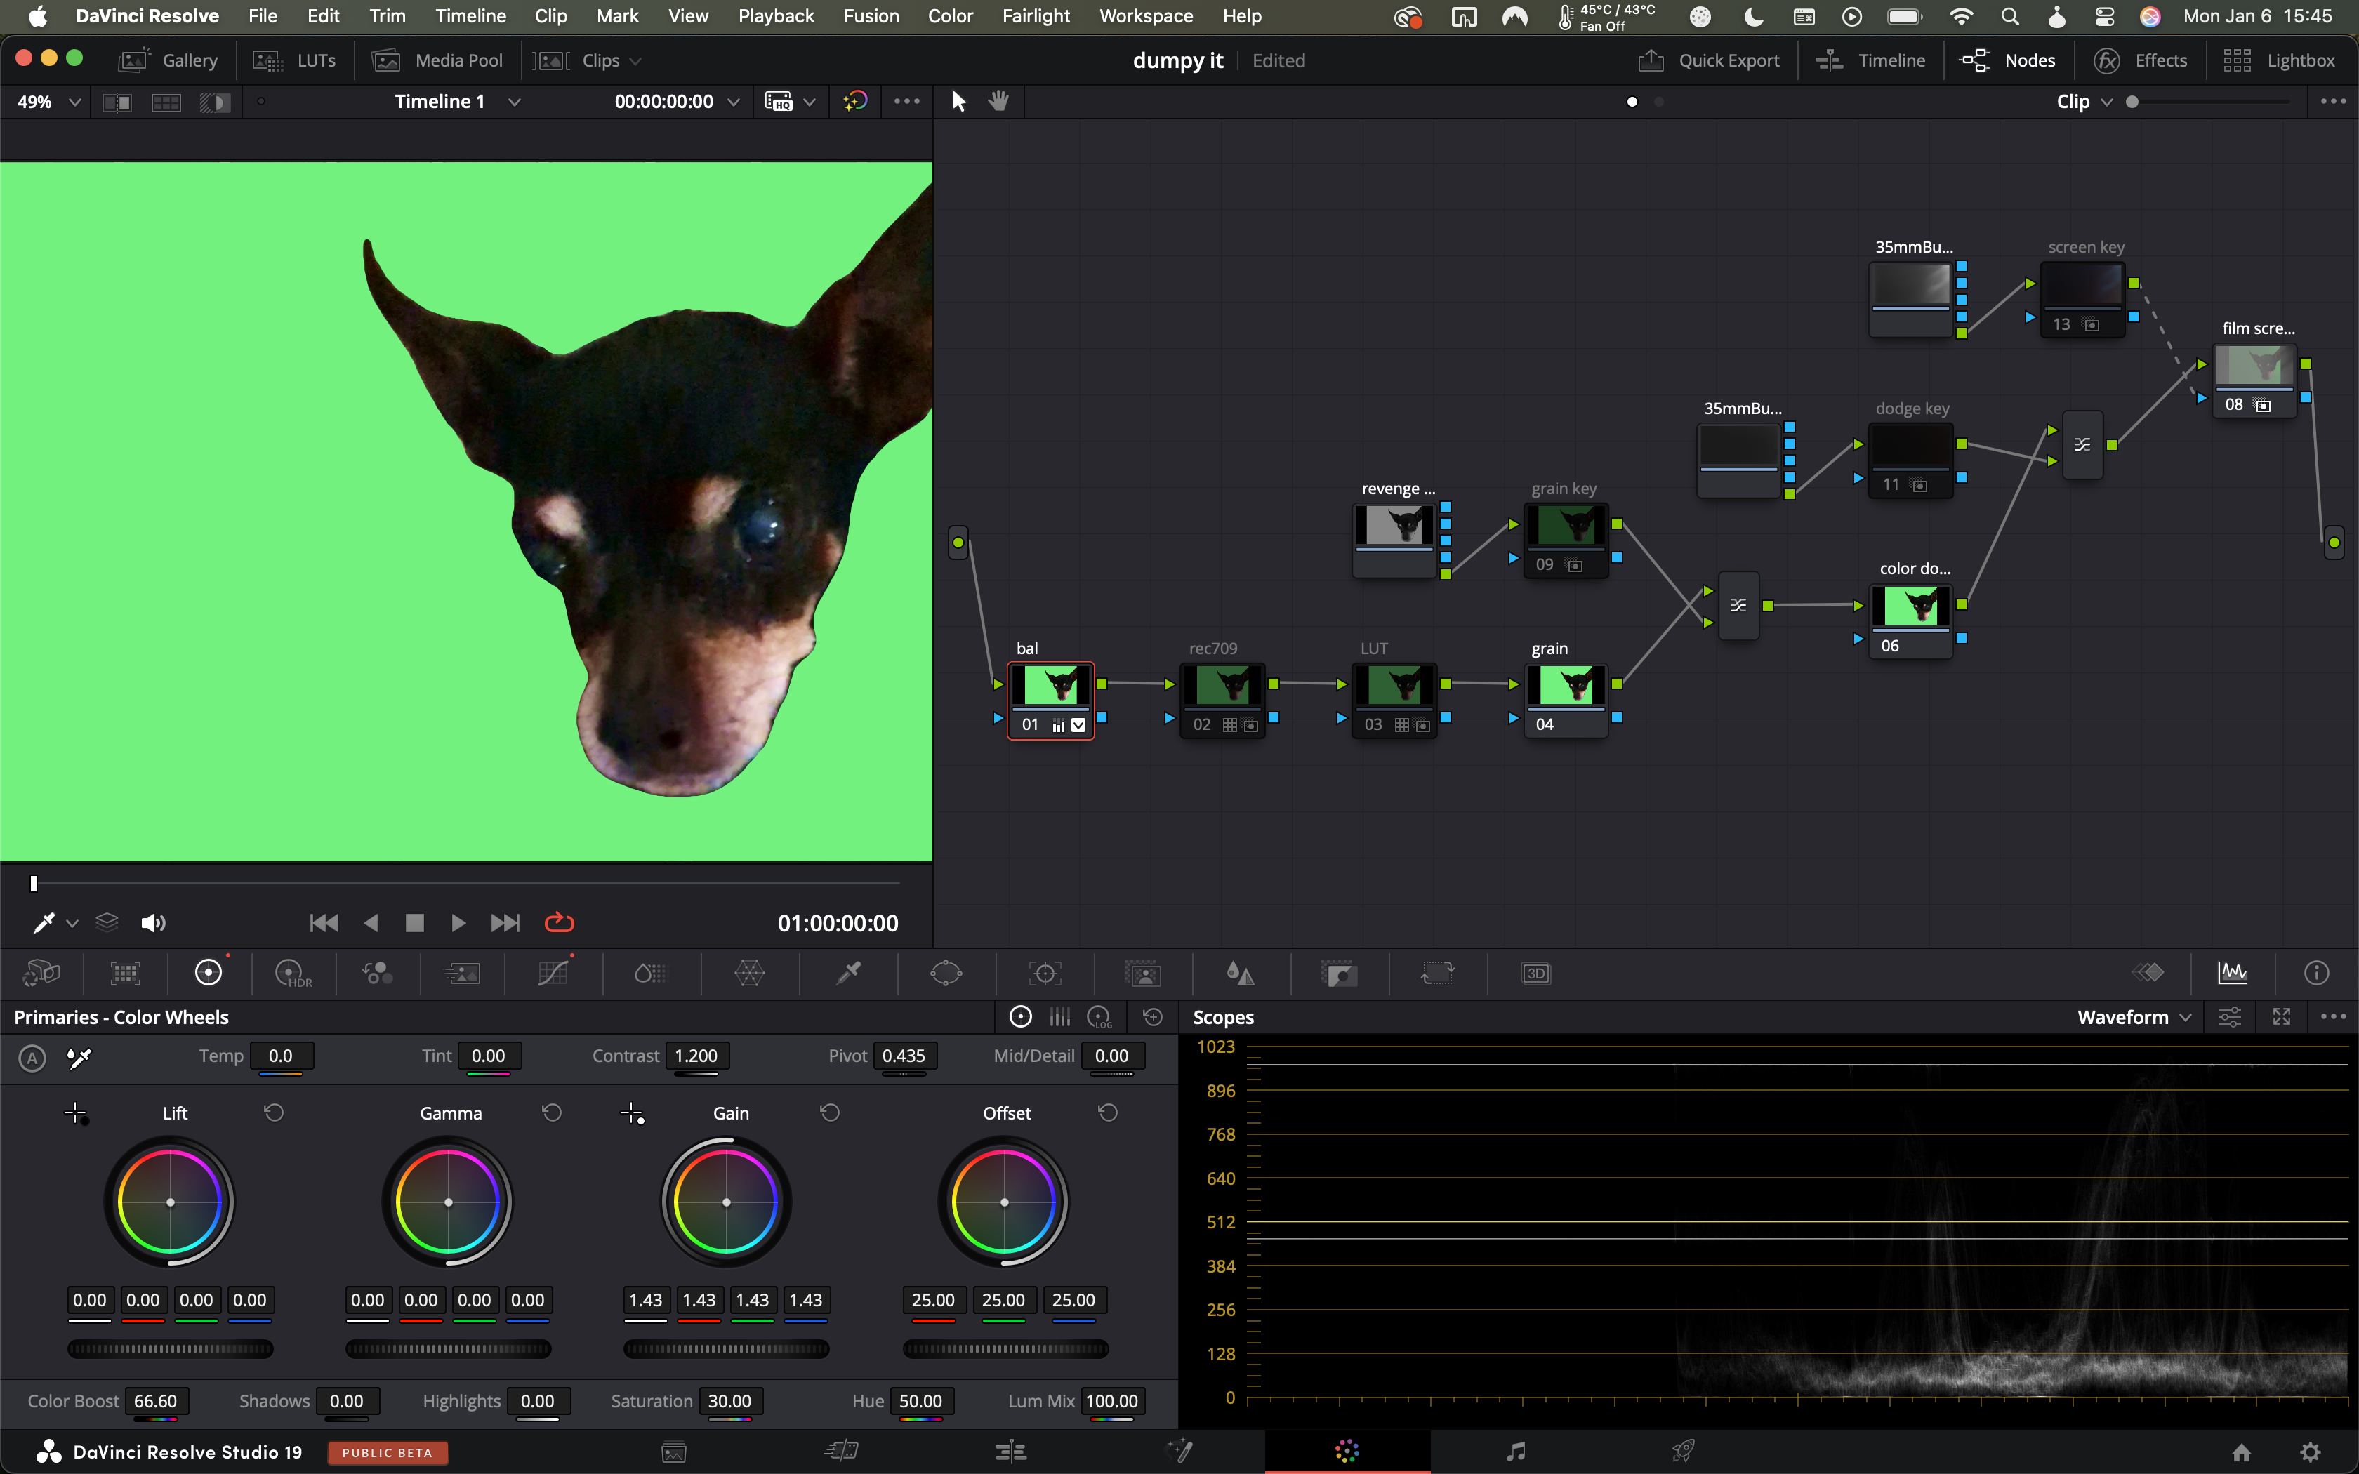Toggle loop playback
Screen dimensions: 2359x1474
pyautogui.click(x=559, y=922)
